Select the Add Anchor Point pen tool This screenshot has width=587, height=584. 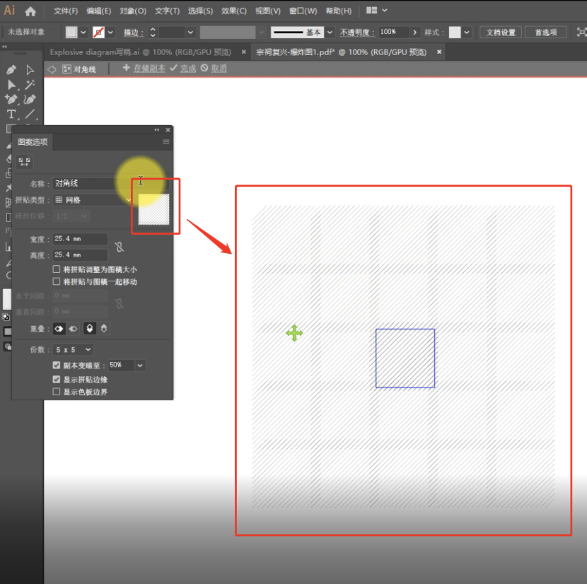pos(11,99)
